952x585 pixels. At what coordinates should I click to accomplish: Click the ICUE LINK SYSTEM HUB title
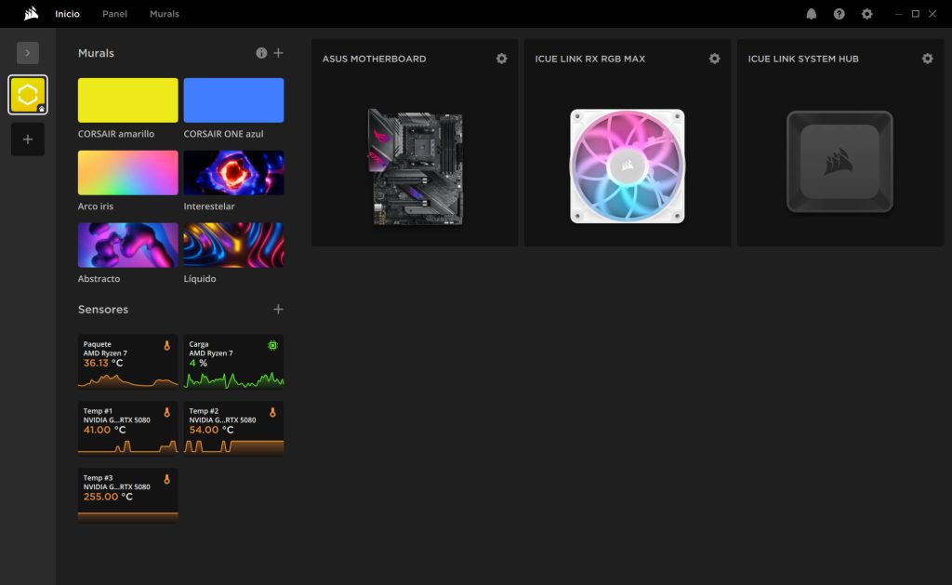coord(803,59)
